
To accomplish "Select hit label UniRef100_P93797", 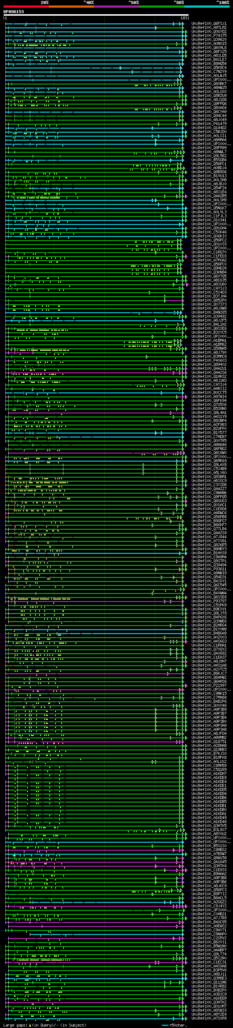I will point(209,601).
